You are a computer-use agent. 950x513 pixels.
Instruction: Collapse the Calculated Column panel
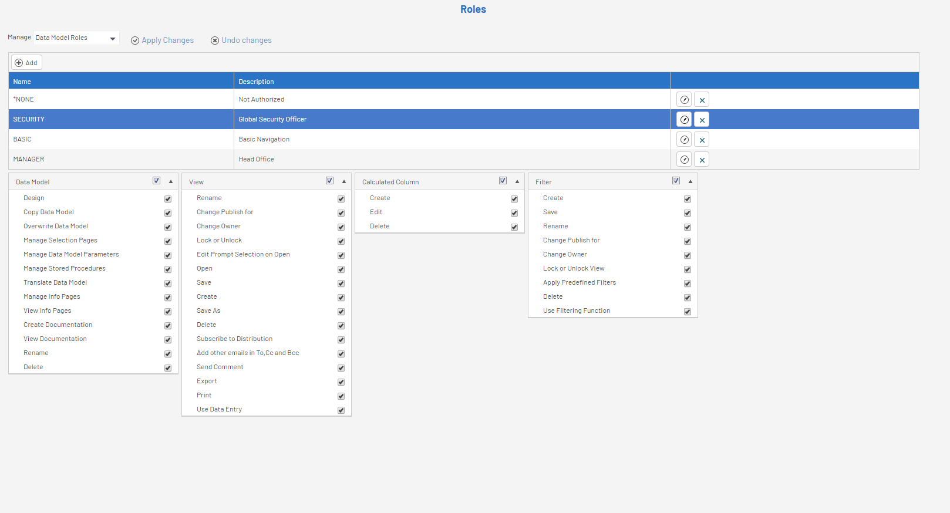pos(517,182)
